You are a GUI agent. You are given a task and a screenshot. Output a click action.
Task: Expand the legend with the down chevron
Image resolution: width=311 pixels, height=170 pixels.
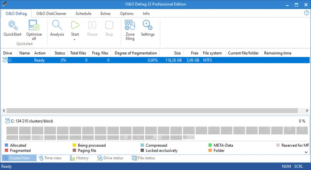(x=306, y=152)
